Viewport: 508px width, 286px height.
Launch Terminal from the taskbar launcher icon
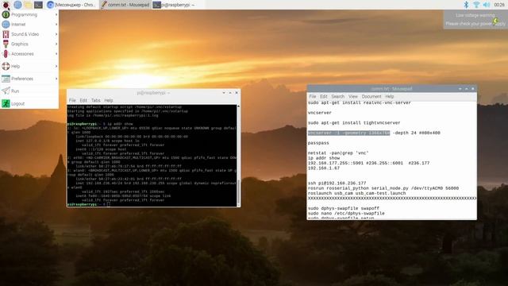point(39,5)
